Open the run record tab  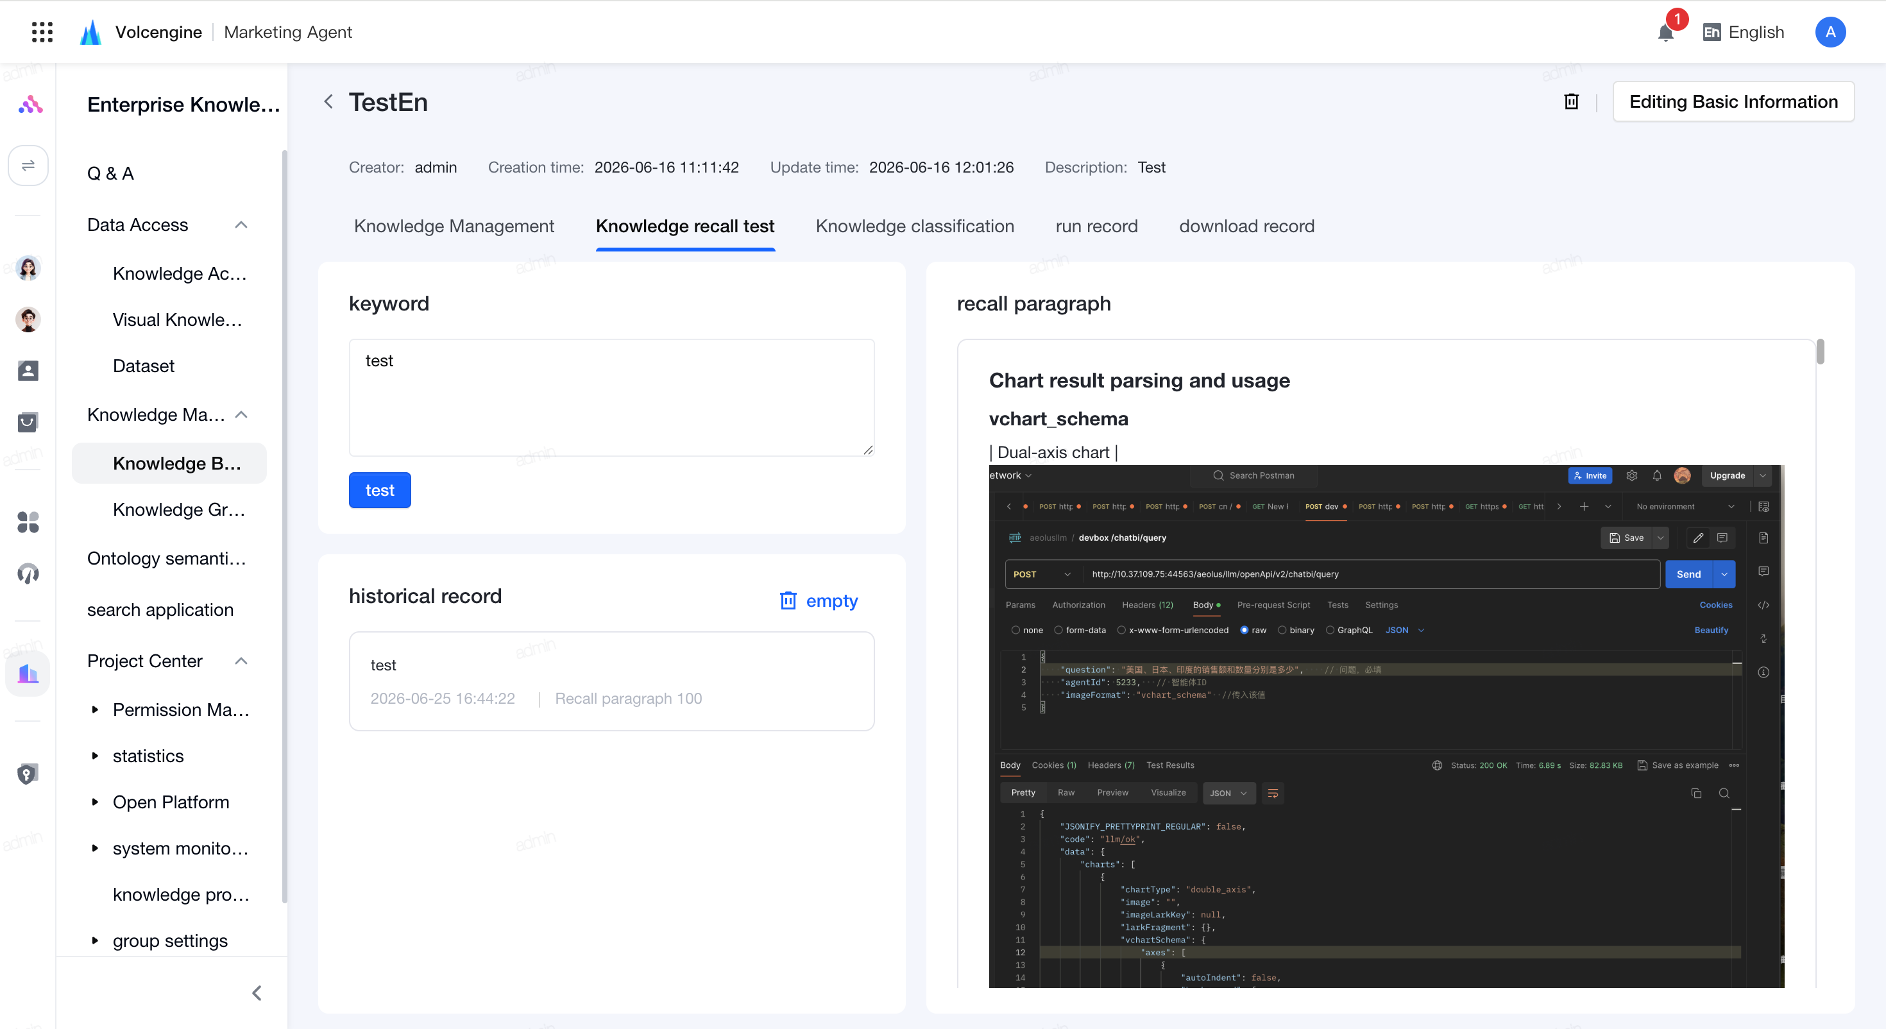tap(1096, 226)
